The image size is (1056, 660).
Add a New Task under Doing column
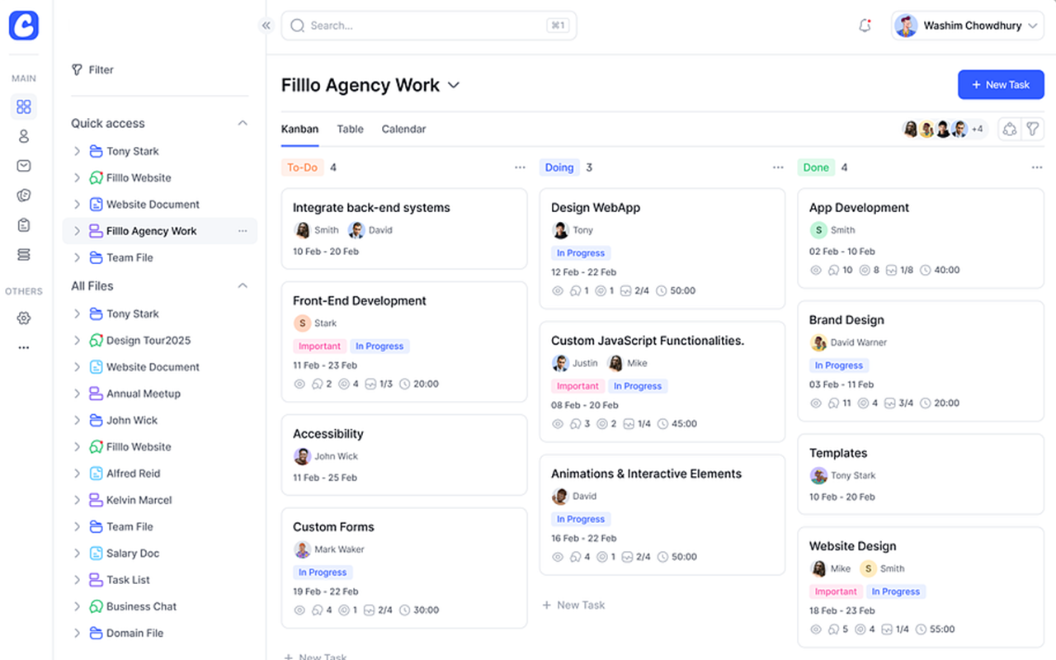[573, 605]
